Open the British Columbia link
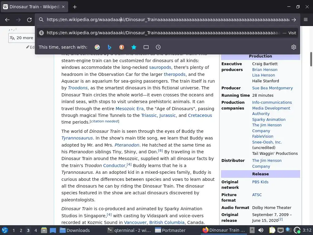313x235 pixels. pos(167,223)
